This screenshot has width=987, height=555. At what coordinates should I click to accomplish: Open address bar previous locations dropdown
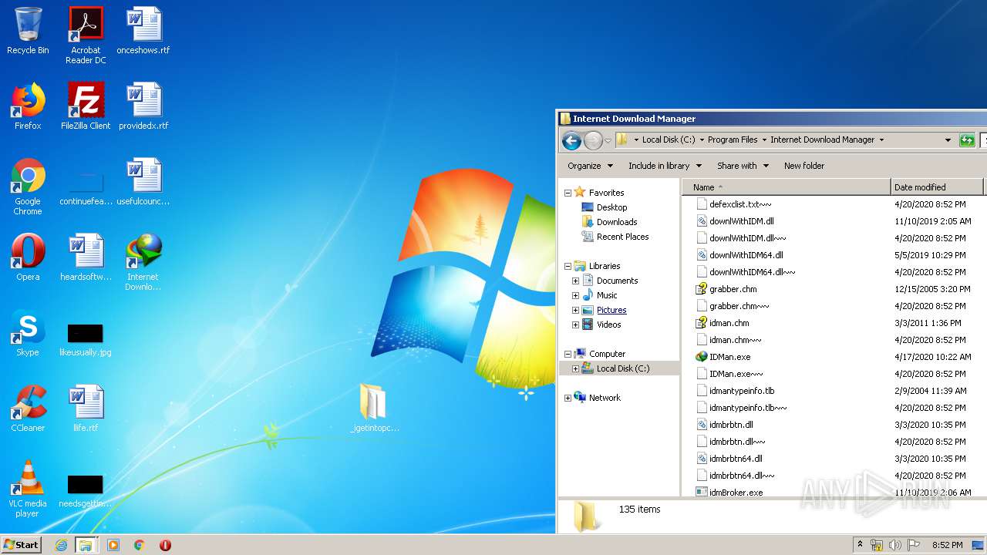(x=948, y=140)
